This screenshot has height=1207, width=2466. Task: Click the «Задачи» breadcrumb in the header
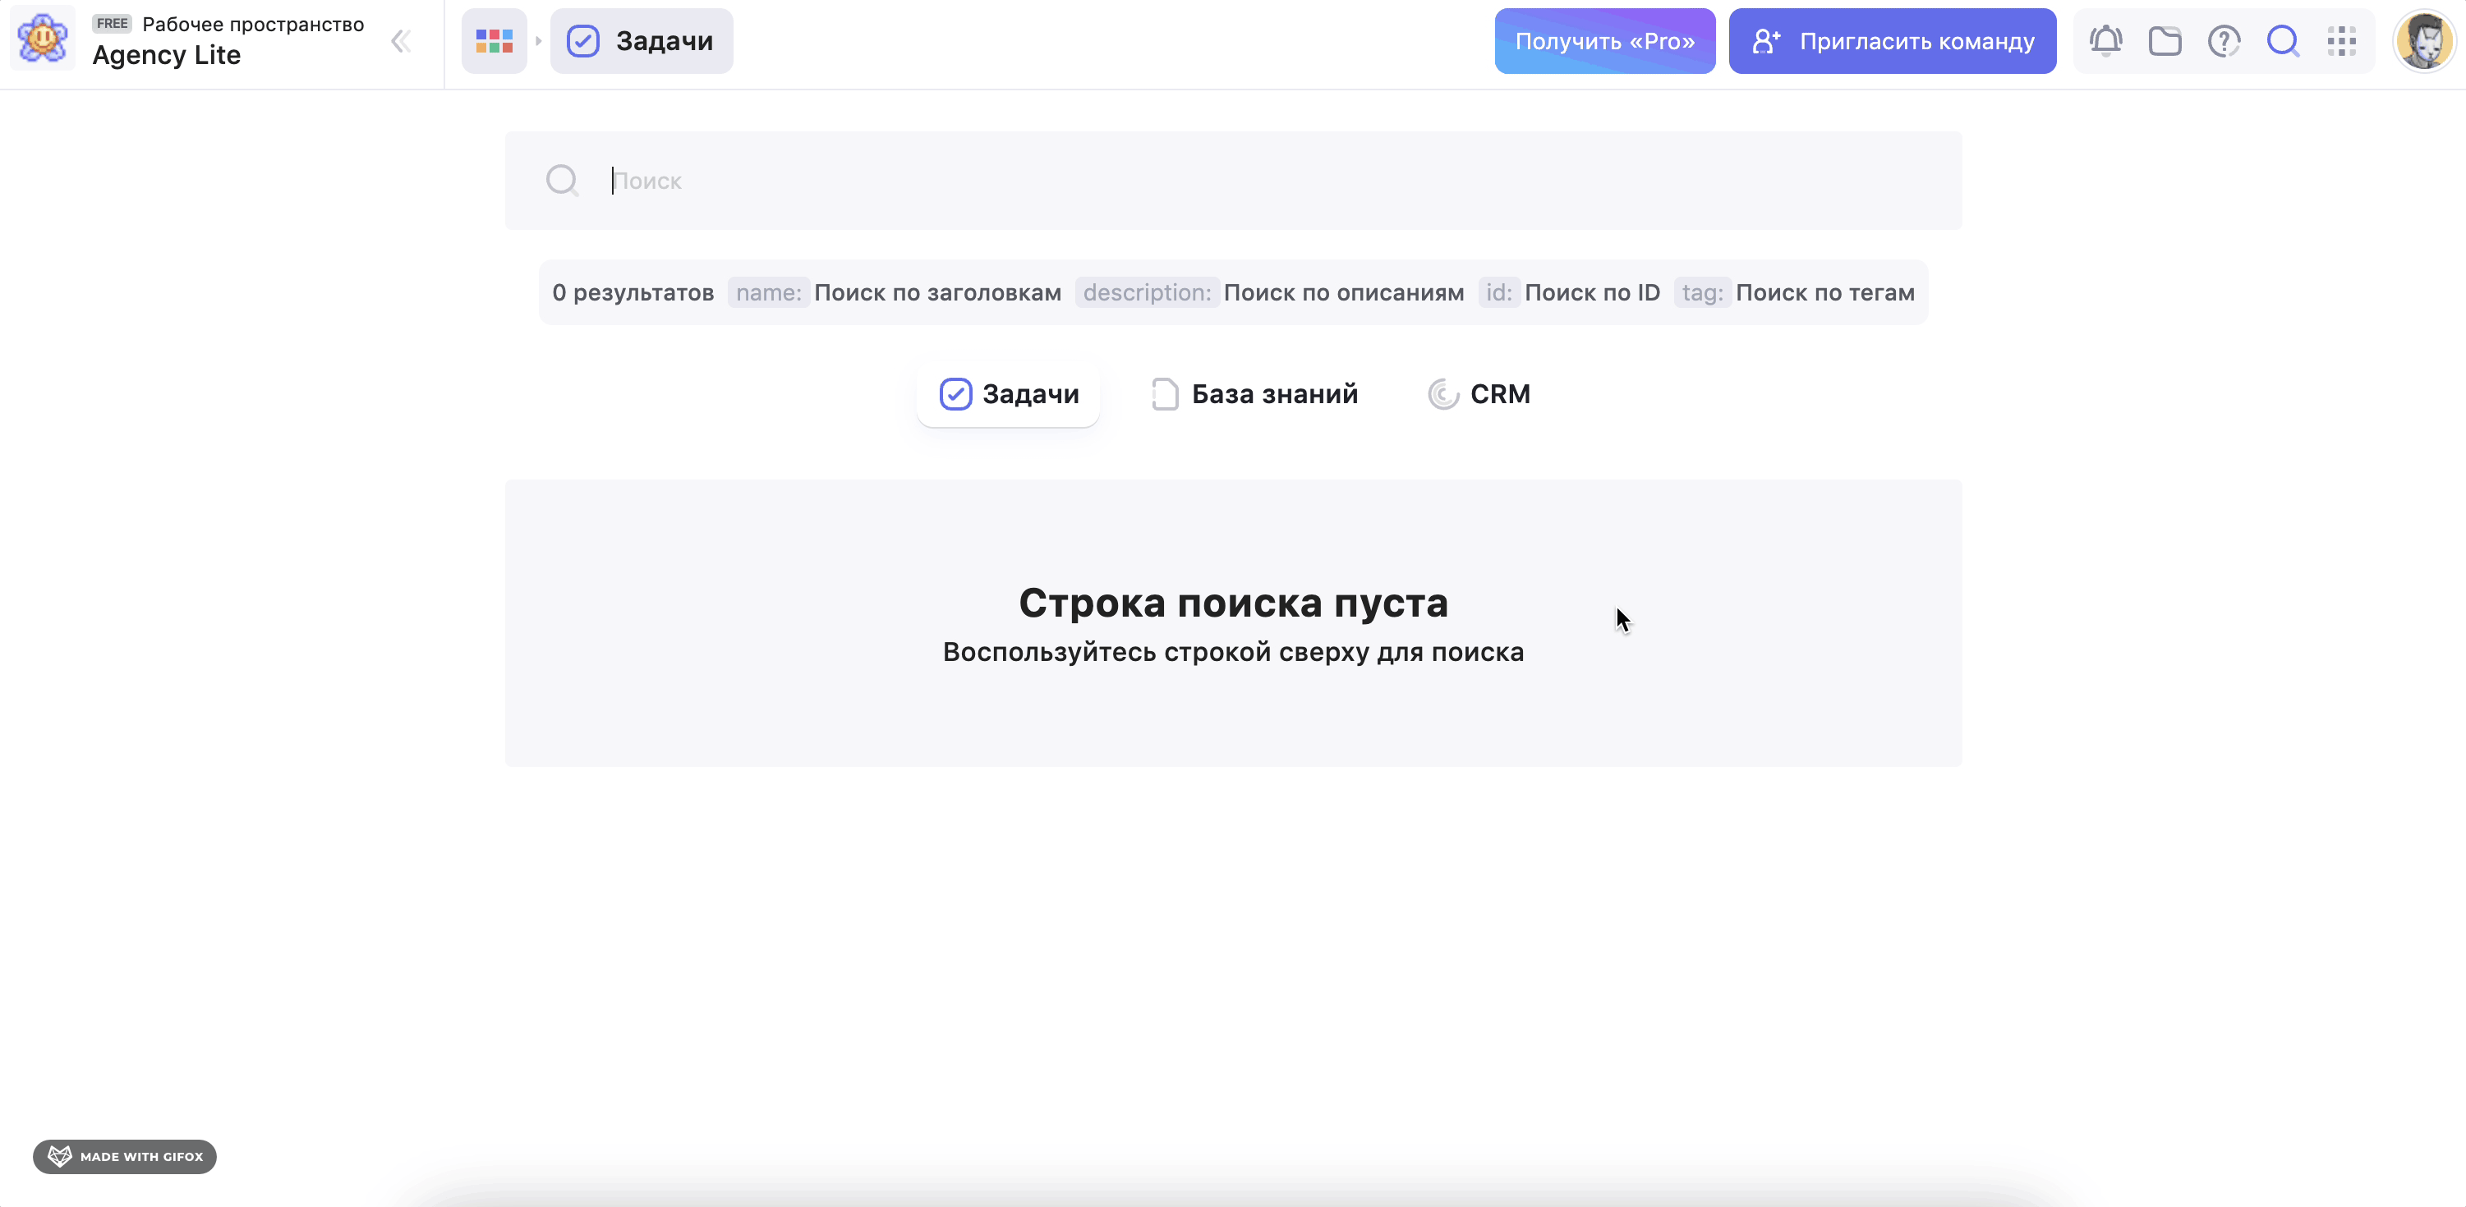point(642,41)
